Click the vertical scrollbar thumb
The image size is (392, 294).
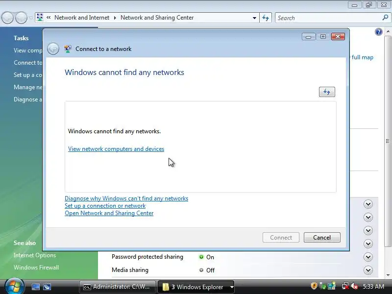[388, 141]
